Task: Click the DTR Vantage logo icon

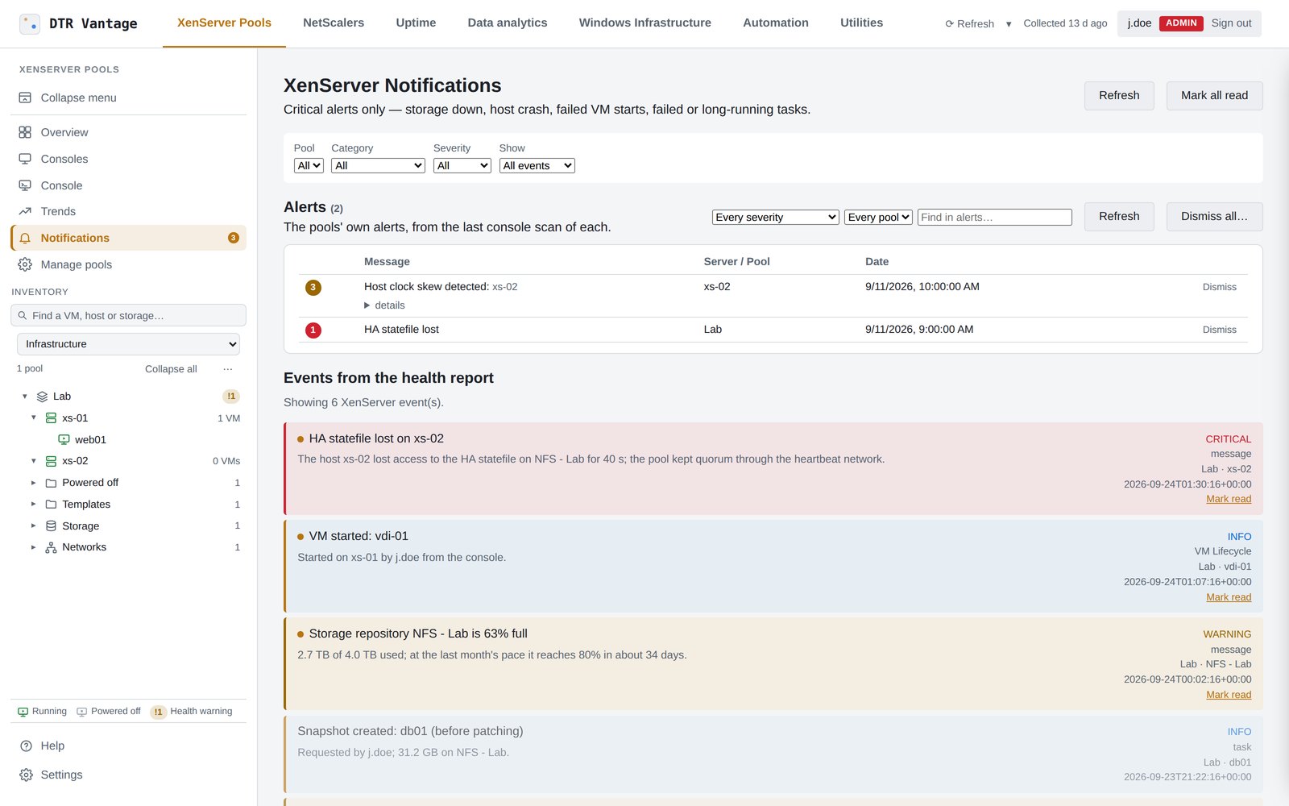Action: (30, 23)
